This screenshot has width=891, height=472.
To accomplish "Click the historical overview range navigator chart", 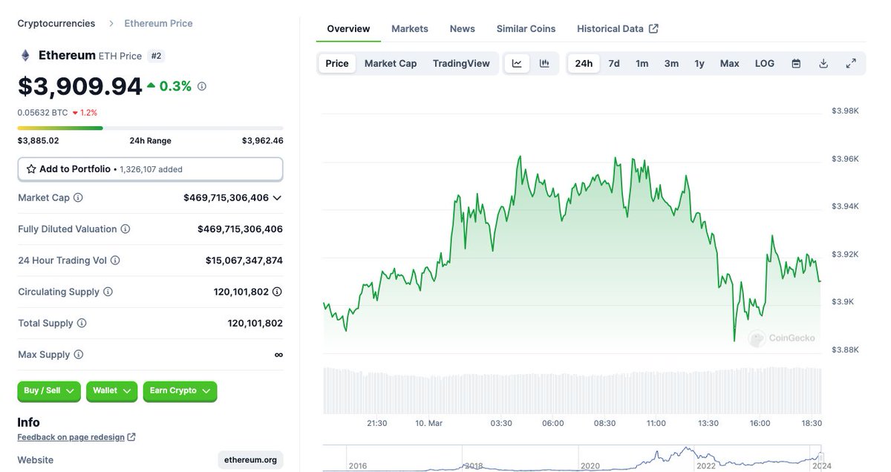I will 572,459.
